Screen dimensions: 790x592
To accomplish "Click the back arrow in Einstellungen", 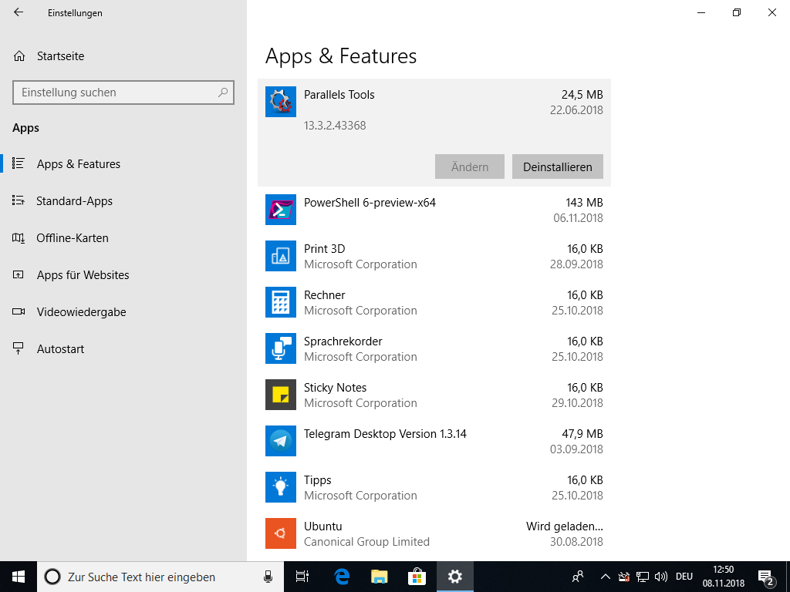I will point(19,12).
